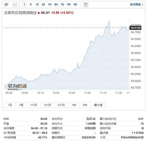This screenshot has width=147, height=141.
Task: Click the 最后展期日 value 2022/02/20
Action: (89, 137)
